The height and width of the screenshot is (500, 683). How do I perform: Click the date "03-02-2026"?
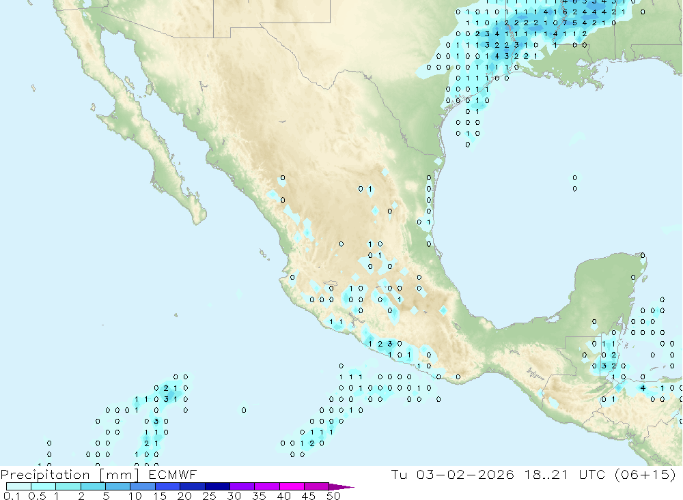(x=465, y=474)
